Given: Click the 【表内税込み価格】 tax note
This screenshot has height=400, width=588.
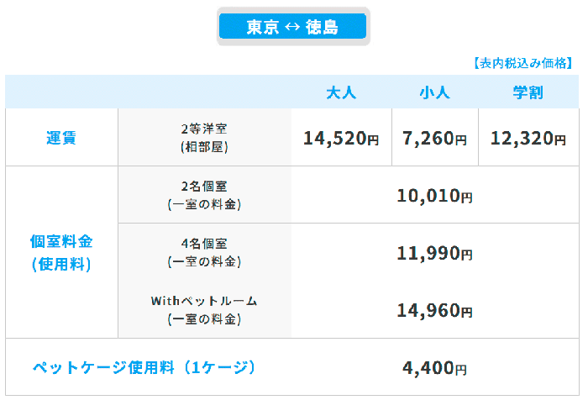Looking at the screenshot, I should (x=522, y=63).
